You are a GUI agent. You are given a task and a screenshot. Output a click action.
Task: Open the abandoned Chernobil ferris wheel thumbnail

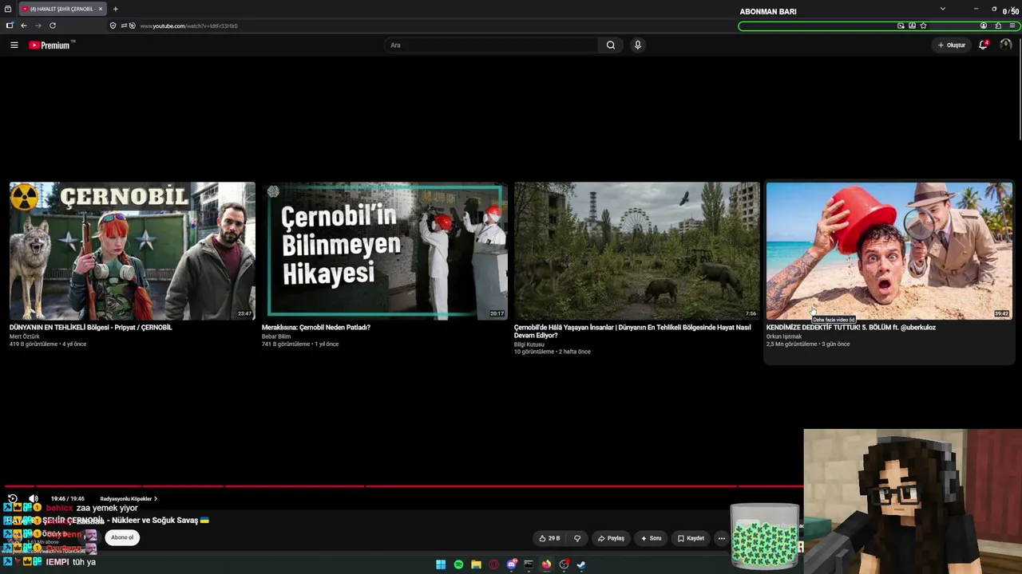(637, 251)
